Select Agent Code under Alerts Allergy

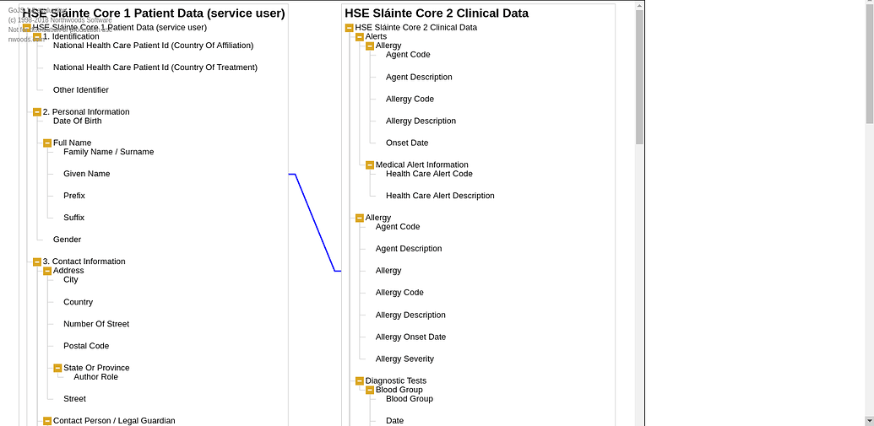point(408,55)
